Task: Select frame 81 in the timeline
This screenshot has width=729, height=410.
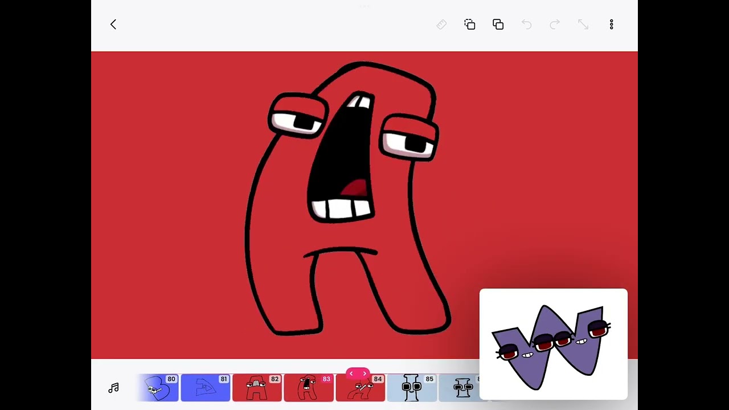Action: click(206, 388)
